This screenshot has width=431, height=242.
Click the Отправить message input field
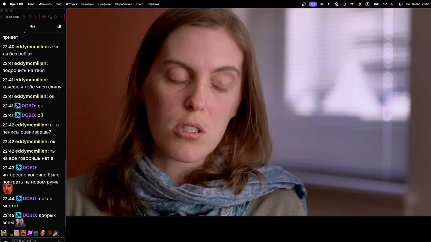point(32,240)
